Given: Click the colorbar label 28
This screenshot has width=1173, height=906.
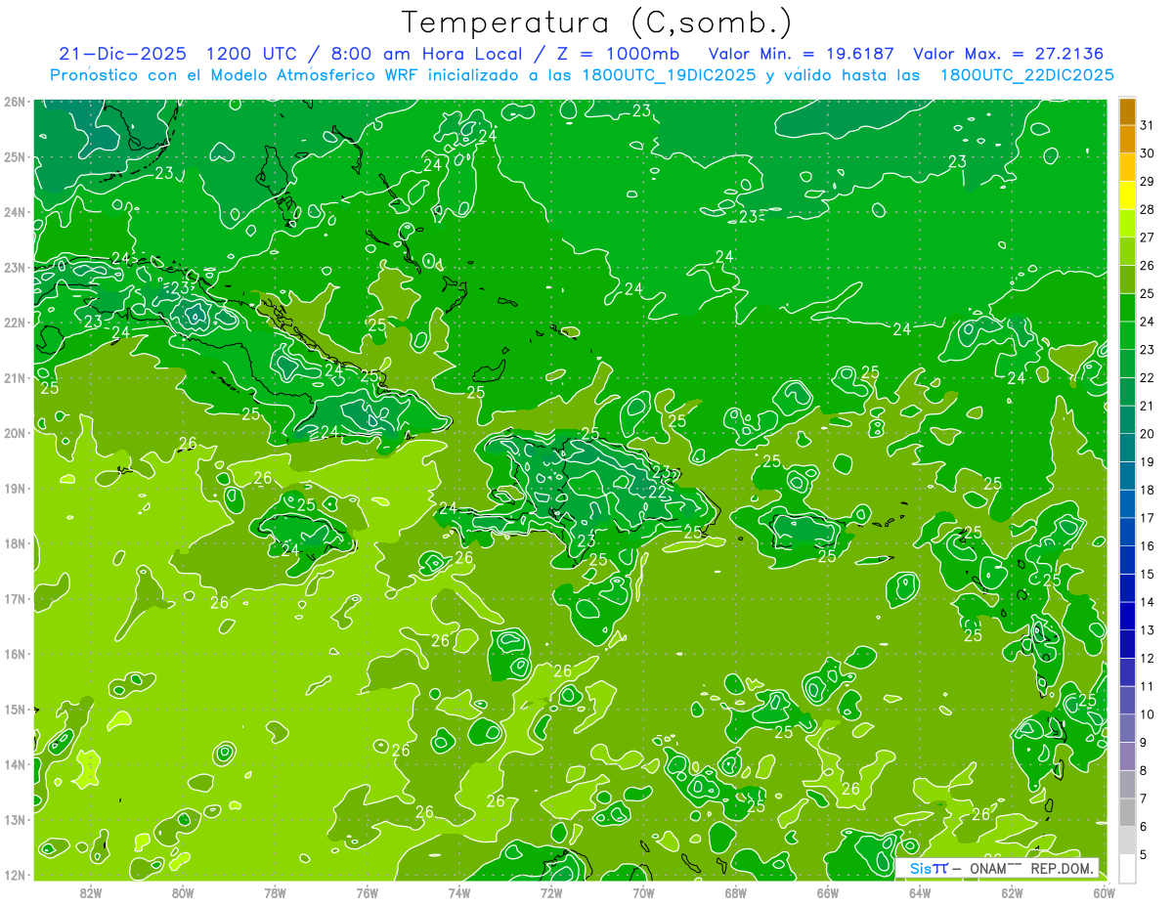Looking at the screenshot, I should pos(1148,209).
